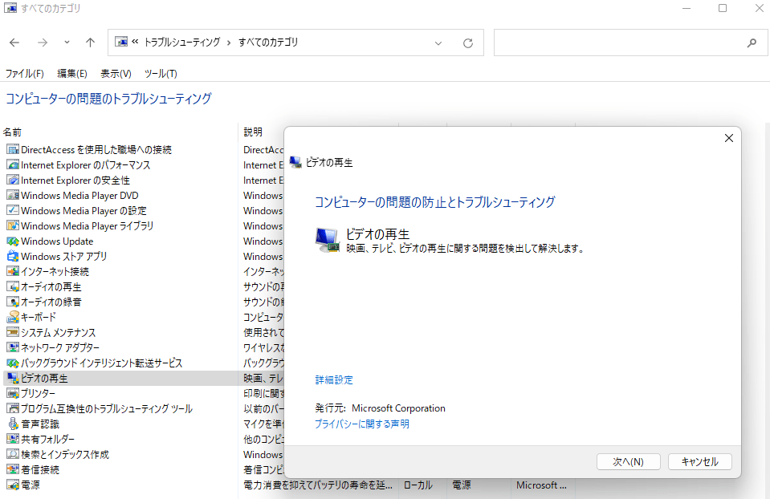The height and width of the screenshot is (499, 770).
Task: Open the address bar history dropdown arrow
Action: [x=438, y=43]
